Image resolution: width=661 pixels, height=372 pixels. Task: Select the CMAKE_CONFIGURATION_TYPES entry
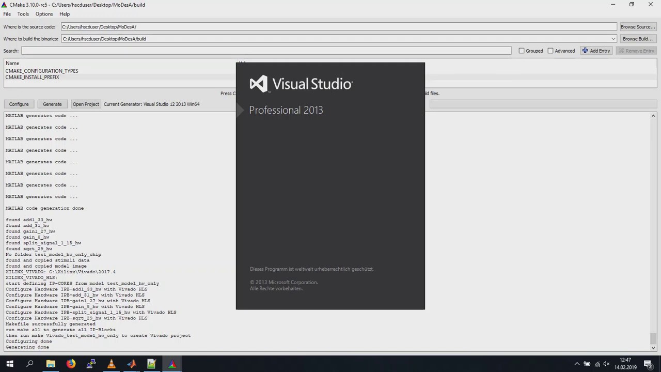click(x=42, y=71)
